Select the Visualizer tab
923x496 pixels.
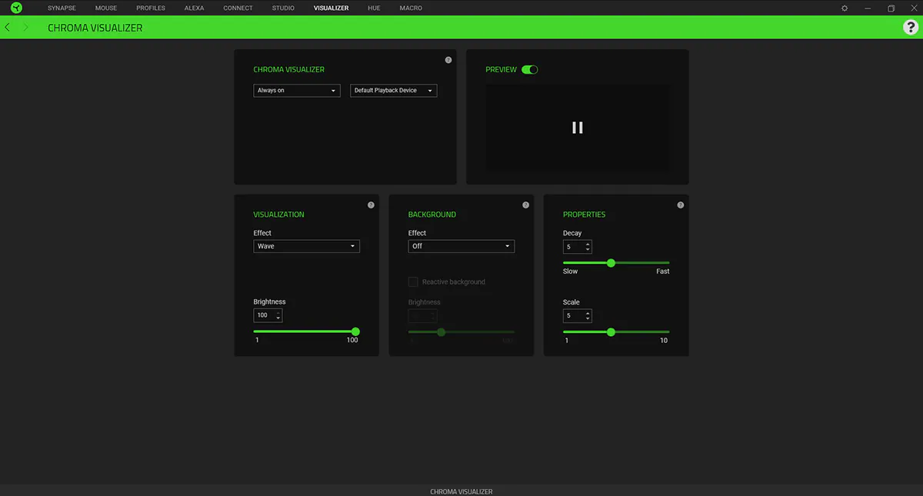click(332, 8)
